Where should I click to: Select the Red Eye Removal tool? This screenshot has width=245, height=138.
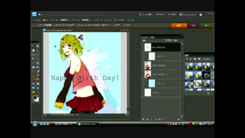[33, 71]
